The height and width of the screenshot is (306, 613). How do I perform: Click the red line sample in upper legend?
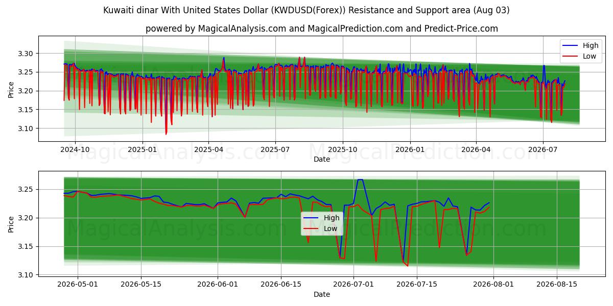pos(571,57)
